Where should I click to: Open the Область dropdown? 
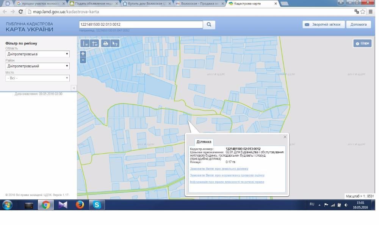coord(38,54)
